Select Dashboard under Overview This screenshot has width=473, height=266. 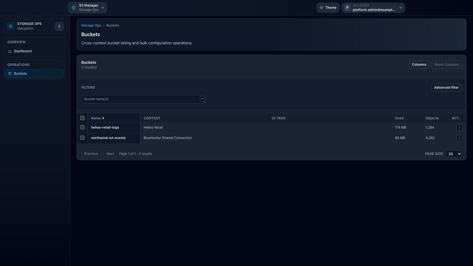coord(23,51)
